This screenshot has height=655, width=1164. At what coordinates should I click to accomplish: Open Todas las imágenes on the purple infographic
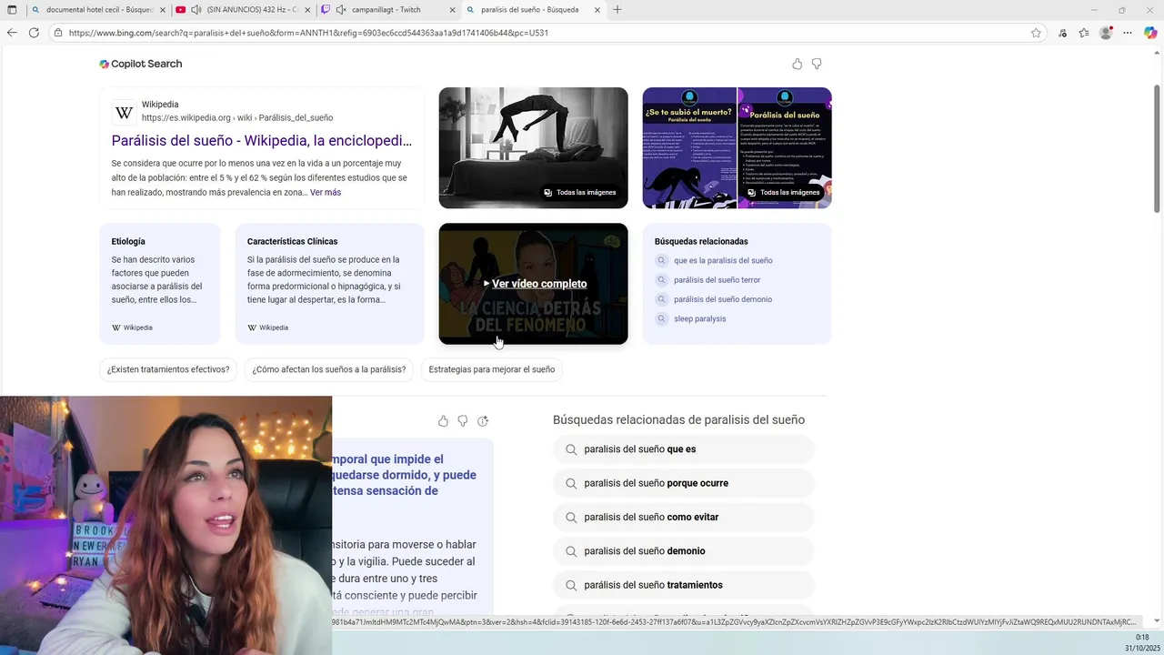point(784,192)
